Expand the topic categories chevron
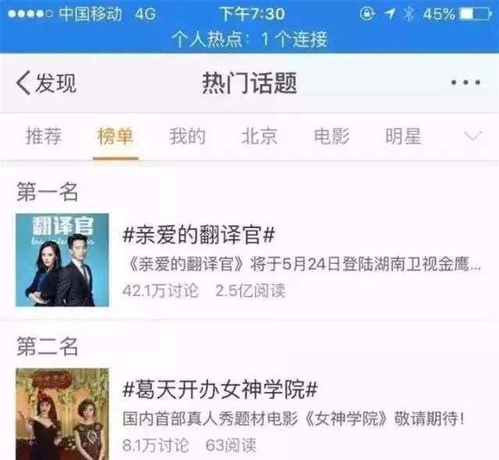Screen dimensions: 499x460 tap(472, 136)
